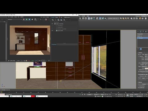Toggle visibility eye of Source RGB layer

[x=52, y=31]
